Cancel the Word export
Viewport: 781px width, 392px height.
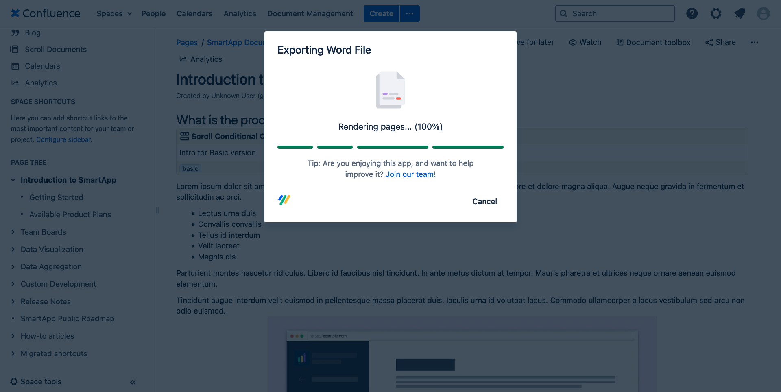pyautogui.click(x=484, y=201)
